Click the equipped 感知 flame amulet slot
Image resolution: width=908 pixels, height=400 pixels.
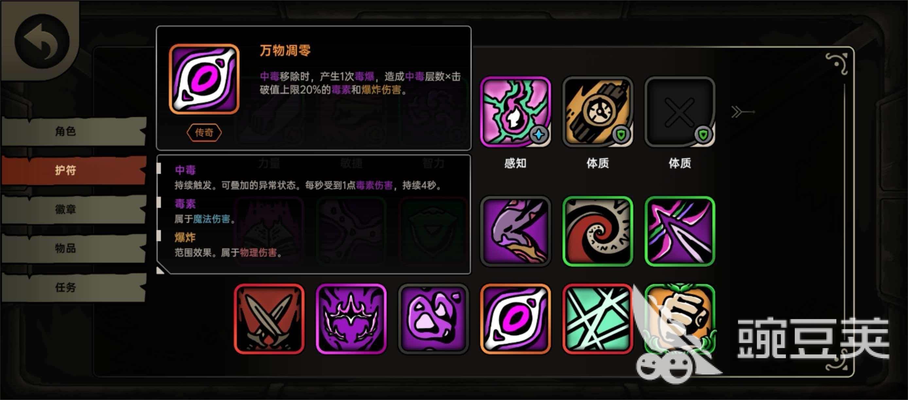[x=515, y=112]
